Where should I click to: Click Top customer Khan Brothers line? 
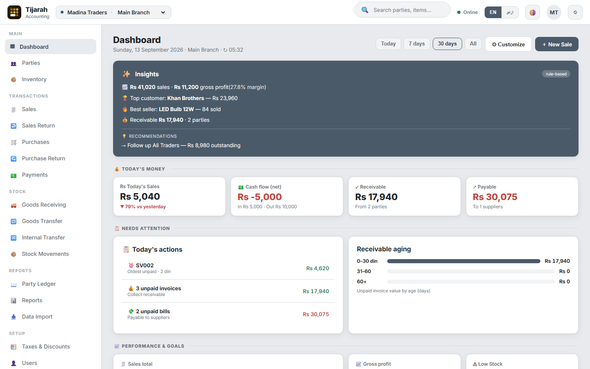point(180,98)
